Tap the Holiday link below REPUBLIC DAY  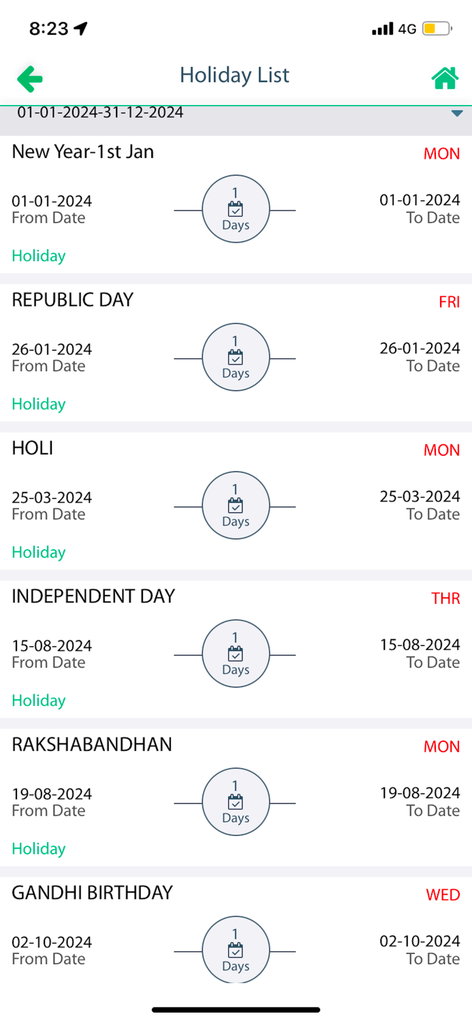coord(38,403)
